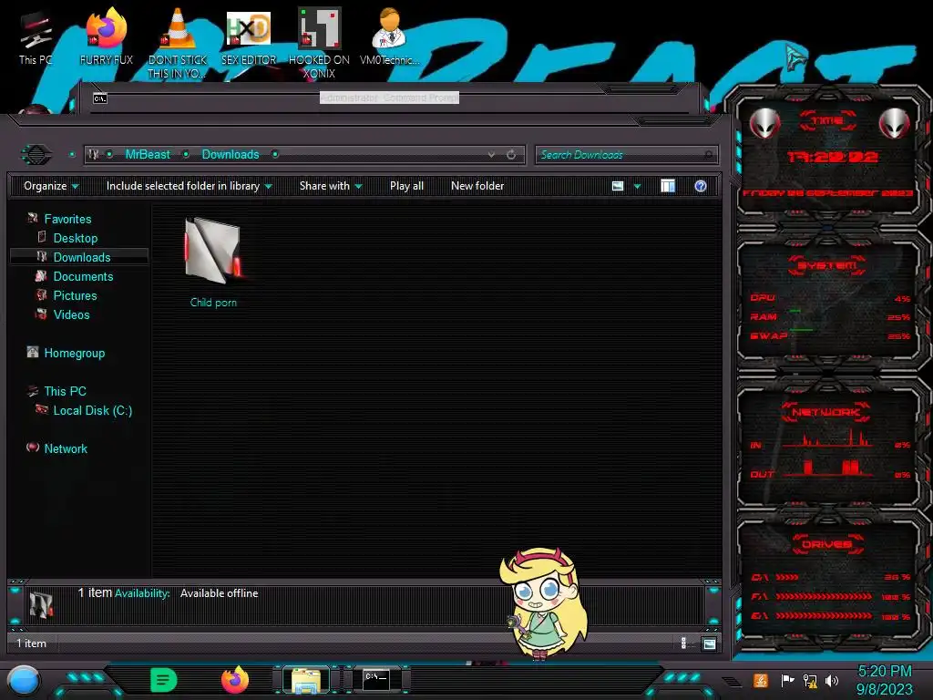The image size is (933, 700).
Task: Click the magnifier icon in the search box
Action: [x=708, y=155]
